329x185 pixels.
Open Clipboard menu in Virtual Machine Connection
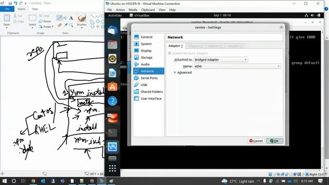pos(148,10)
